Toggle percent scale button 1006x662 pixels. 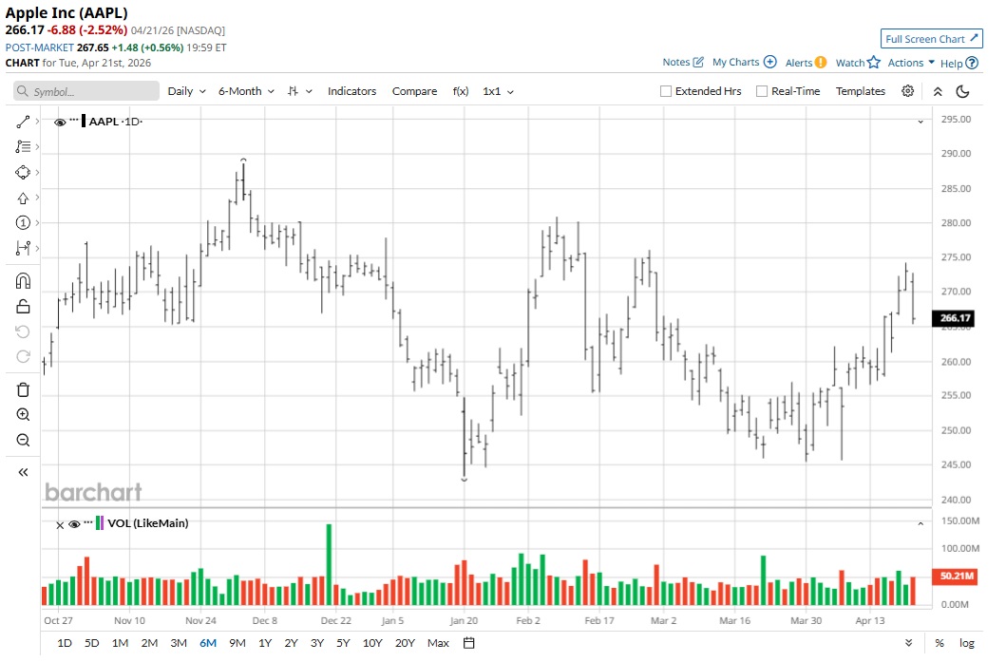(x=940, y=643)
